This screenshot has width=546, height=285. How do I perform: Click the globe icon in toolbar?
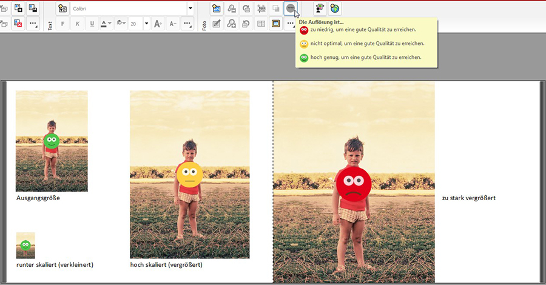(334, 8)
